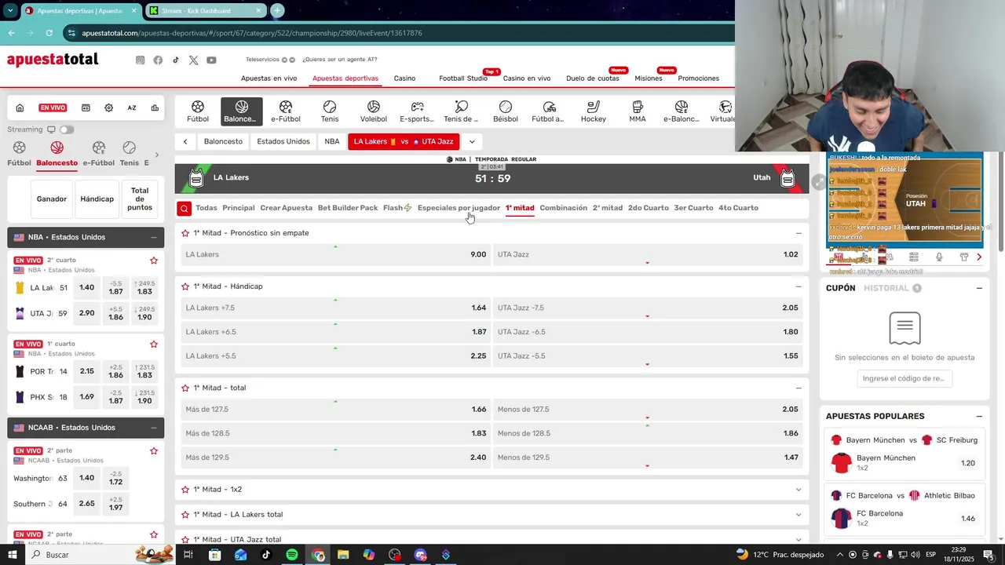Image resolution: width=1005 pixels, height=565 pixels.
Task: Select Tenis in the top sports bar
Action: pyautogui.click(x=330, y=111)
